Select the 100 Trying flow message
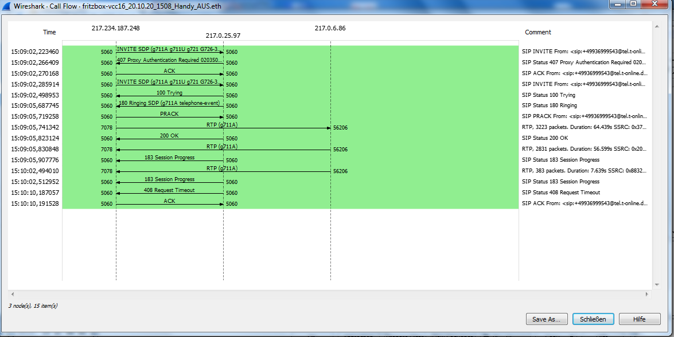The width and height of the screenshot is (674, 337). [x=169, y=93]
